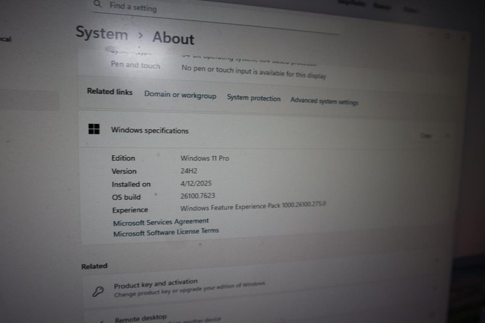Image resolution: width=485 pixels, height=323 pixels.
Task: Copy the Windows specifications
Action: pyautogui.click(x=426, y=136)
